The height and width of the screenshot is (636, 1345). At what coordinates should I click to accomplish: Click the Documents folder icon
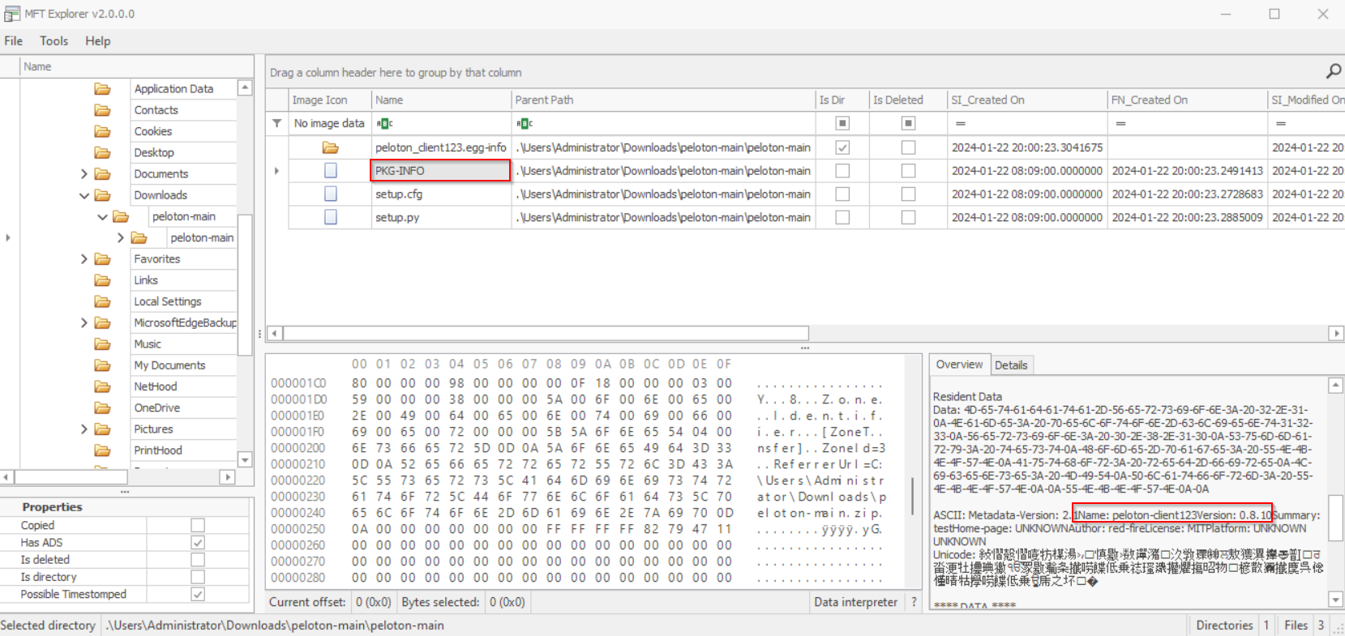click(102, 173)
